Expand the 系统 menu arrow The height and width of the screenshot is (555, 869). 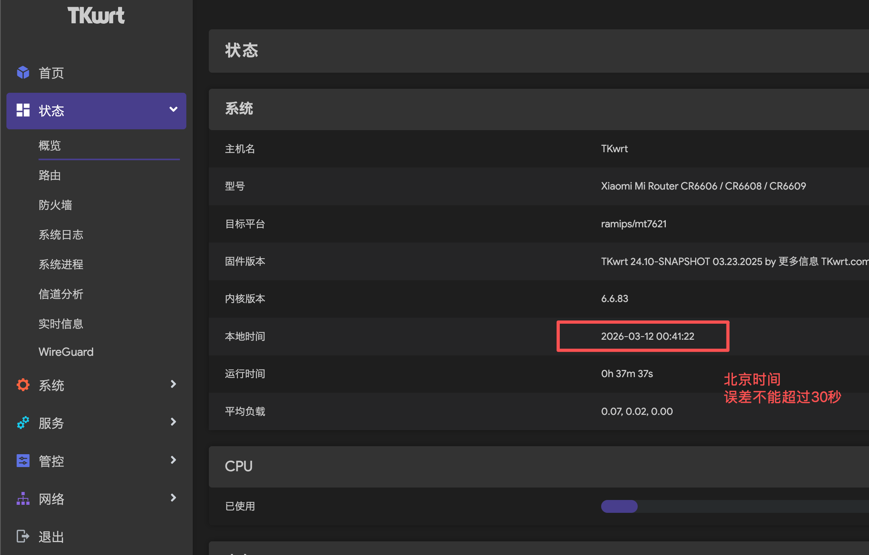173,384
